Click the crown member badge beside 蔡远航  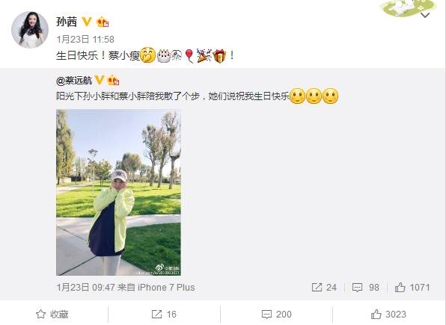tap(113, 81)
